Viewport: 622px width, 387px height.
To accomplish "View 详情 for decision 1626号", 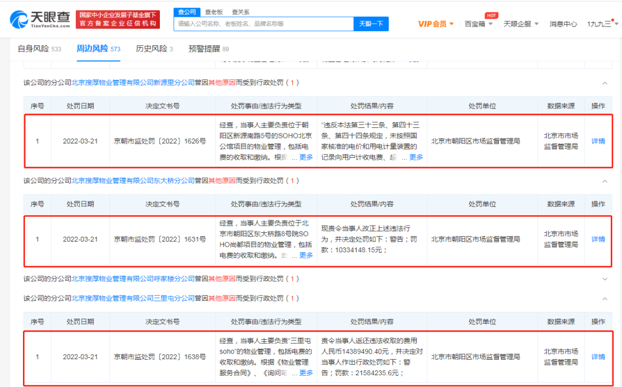I will [598, 141].
